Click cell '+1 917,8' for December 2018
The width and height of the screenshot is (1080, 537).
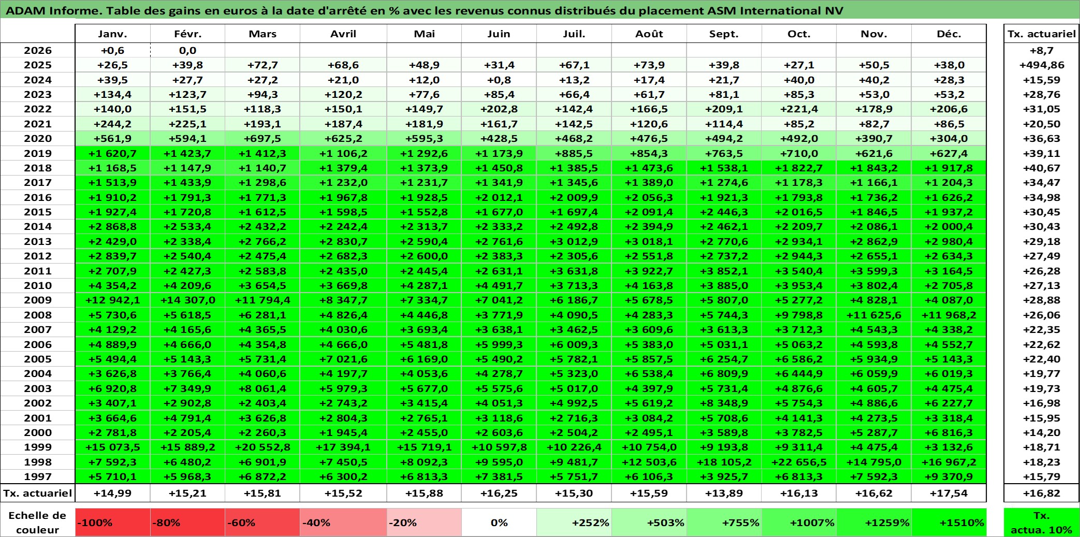click(x=949, y=168)
